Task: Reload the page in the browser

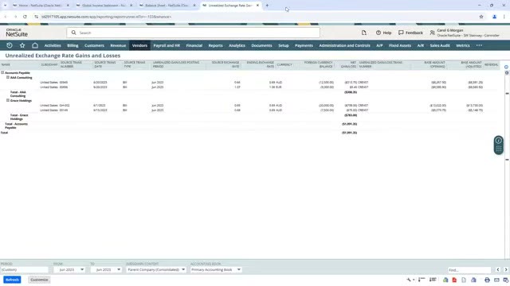Action: click(25, 17)
